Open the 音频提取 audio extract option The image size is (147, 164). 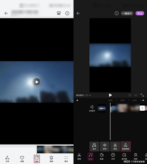(126, 147)
